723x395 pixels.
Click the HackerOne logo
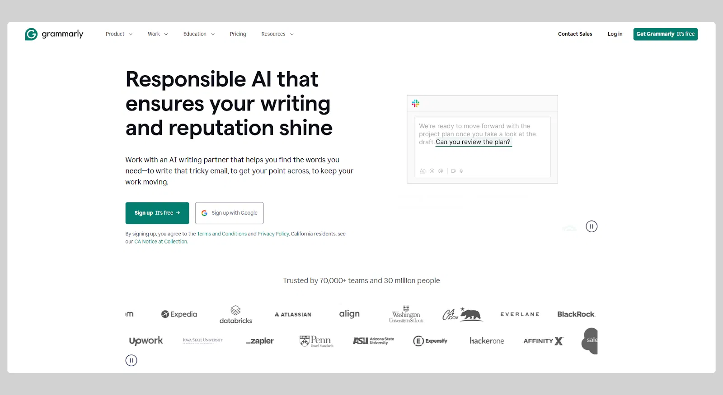(x=487, y=341)
